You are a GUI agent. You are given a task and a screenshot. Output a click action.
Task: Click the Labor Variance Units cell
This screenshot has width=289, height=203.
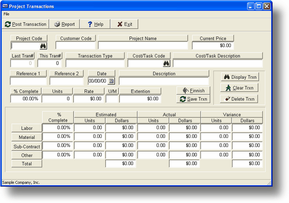click(x=216, y=127)
